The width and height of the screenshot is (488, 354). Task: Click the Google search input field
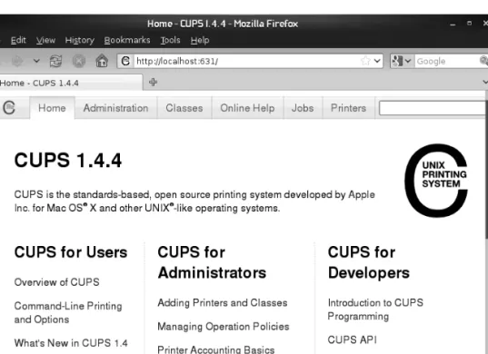(x=446, y=61)
